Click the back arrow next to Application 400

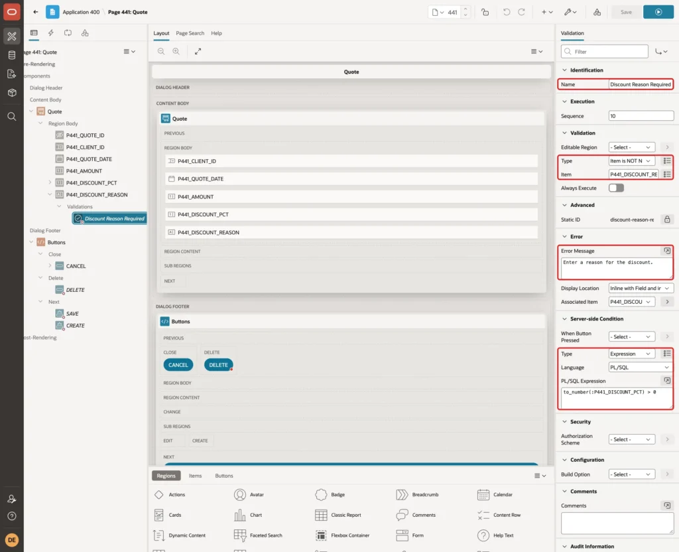coord(36,12)
